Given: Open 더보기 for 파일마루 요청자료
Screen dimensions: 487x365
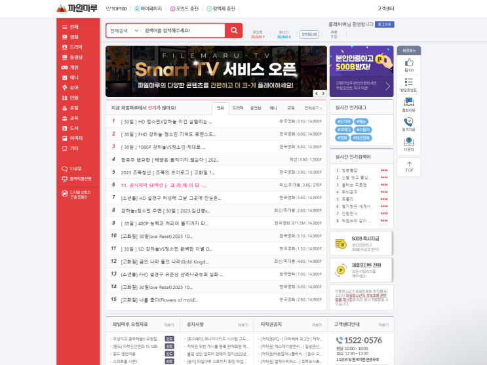Looking at the screenshot, I should click(x=169, y=325).
